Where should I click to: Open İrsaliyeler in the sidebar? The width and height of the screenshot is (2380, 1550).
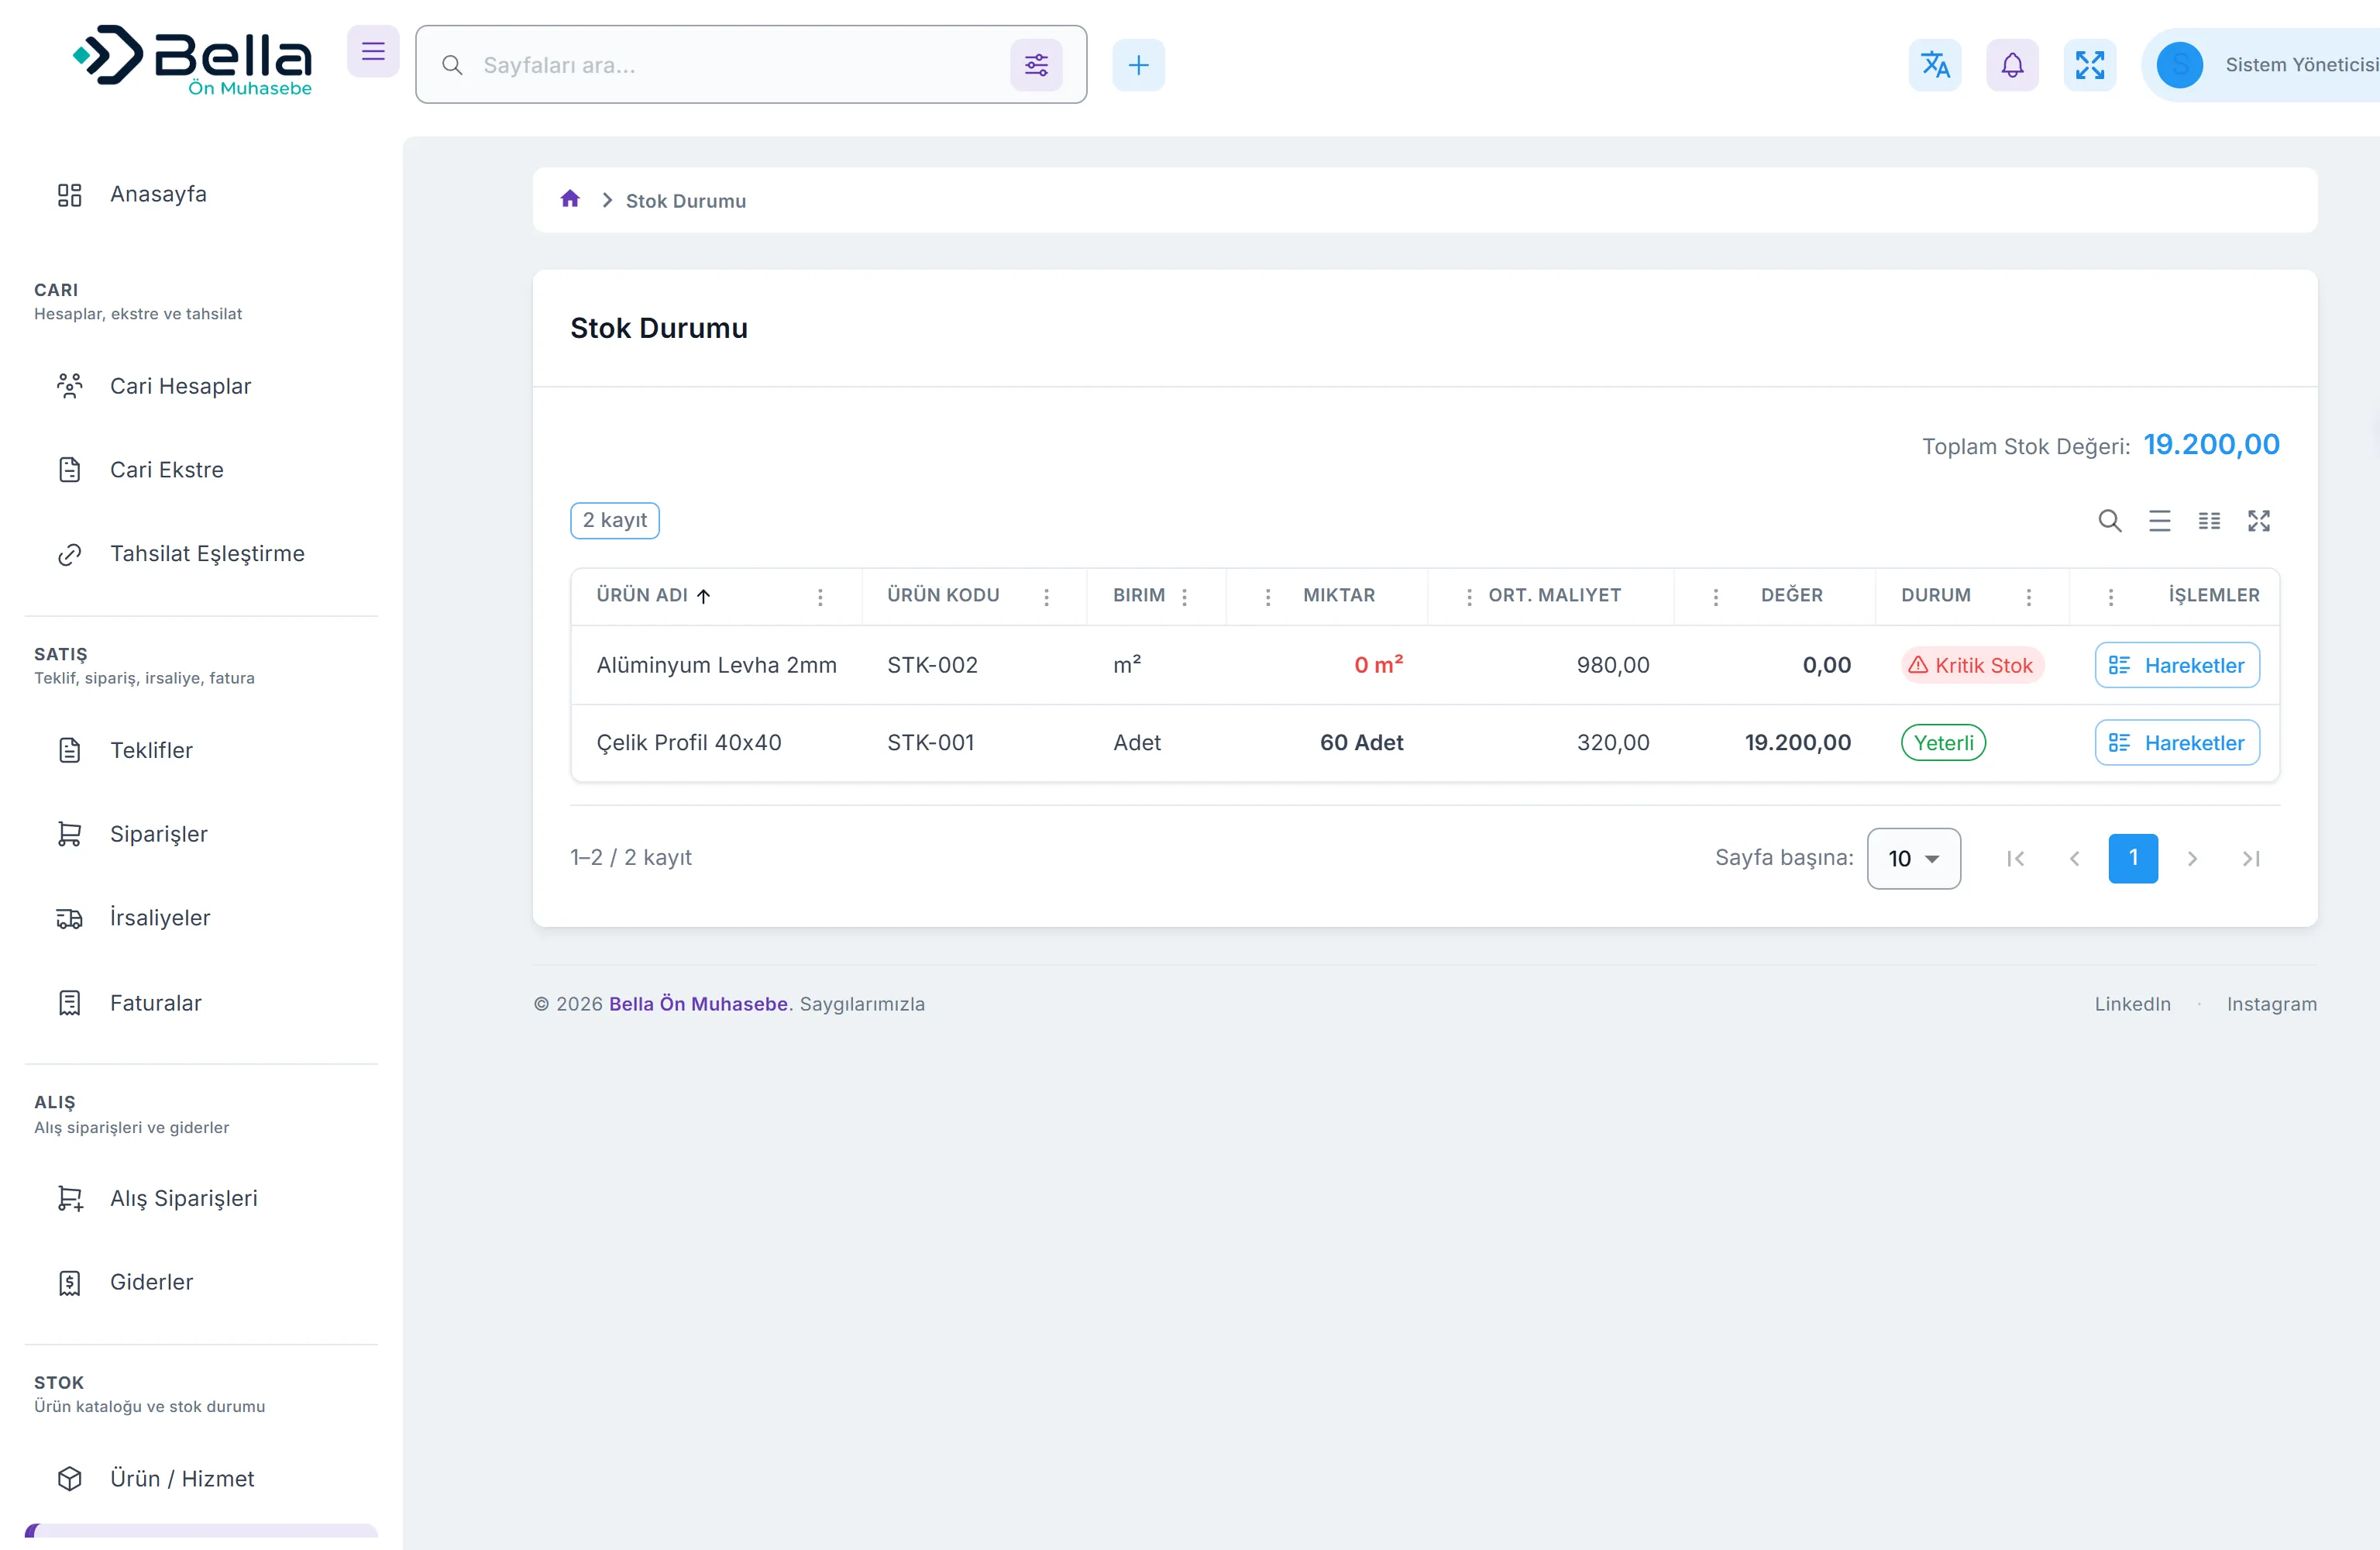click(201, 918)
